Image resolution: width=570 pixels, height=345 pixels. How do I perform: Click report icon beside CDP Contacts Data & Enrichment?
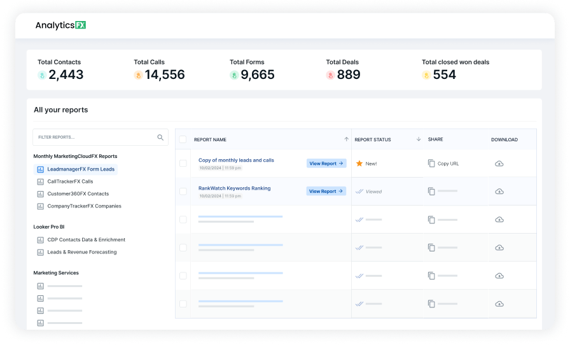click(40, 240)
